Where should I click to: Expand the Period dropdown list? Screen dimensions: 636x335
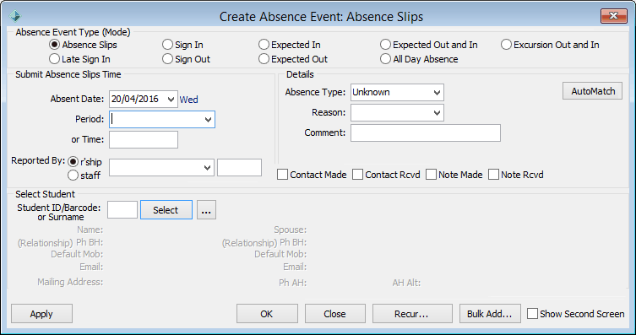click(x=208, y=120)
